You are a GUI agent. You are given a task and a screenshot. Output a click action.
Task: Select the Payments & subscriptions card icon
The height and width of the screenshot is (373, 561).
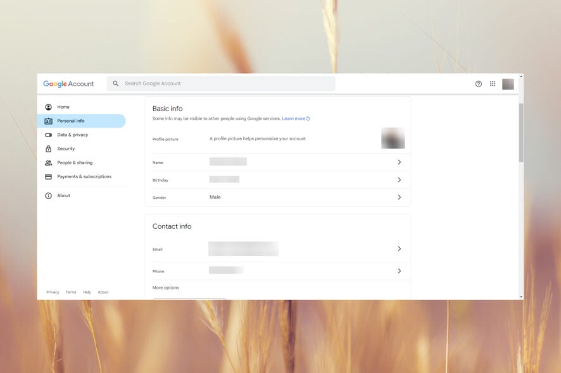(47, 176)
